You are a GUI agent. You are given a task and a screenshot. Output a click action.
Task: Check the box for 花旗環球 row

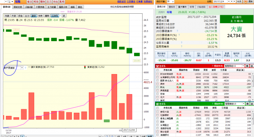[157, 115]
